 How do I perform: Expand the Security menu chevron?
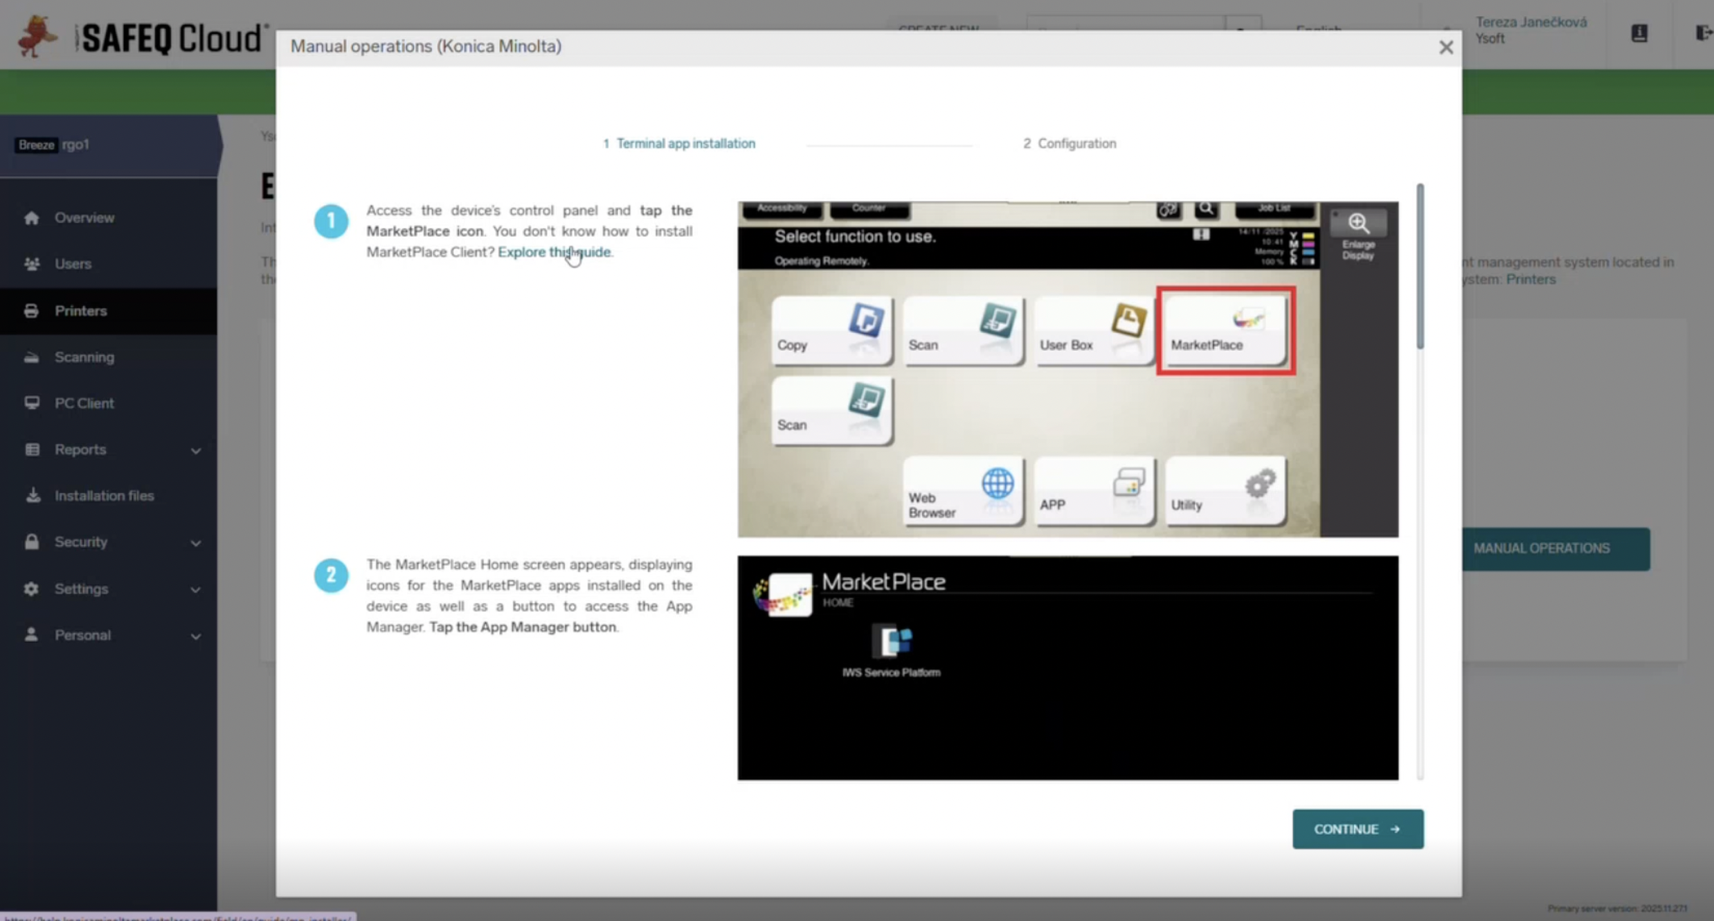196,543
